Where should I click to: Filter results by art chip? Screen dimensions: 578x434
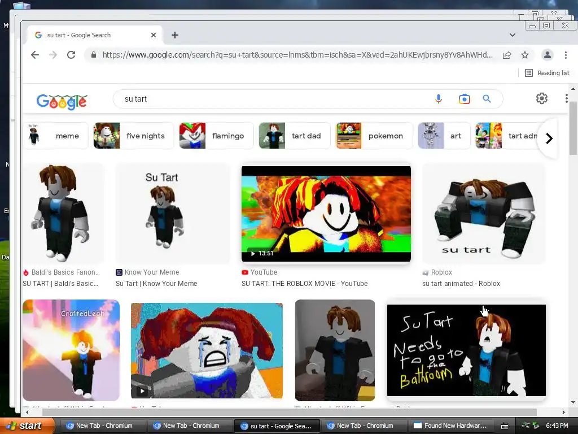coord(444,136)
